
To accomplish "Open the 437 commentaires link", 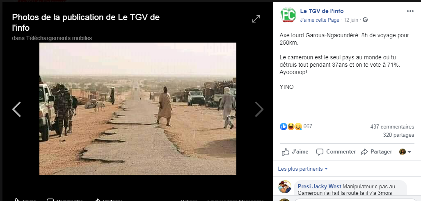I will [392, 127].
